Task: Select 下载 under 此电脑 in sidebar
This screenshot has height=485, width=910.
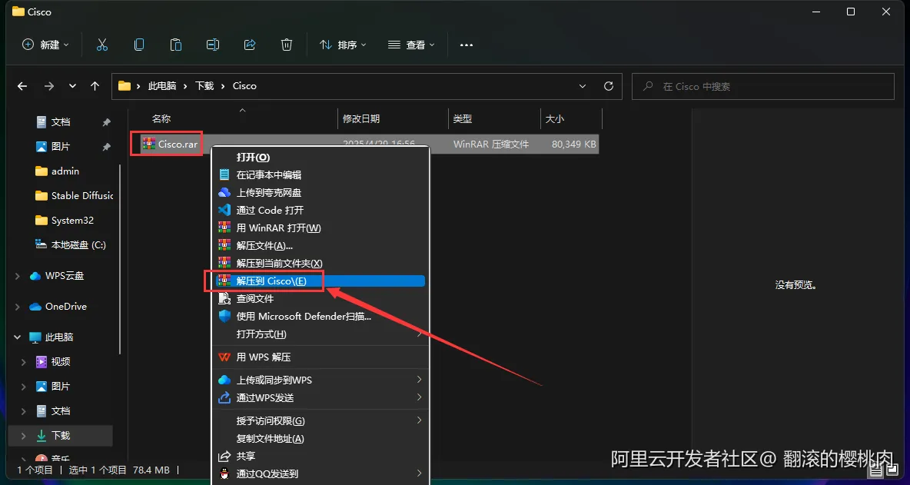Action: tap(61, 436)
